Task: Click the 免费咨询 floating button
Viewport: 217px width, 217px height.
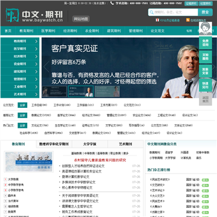Action: click(206, 43)
